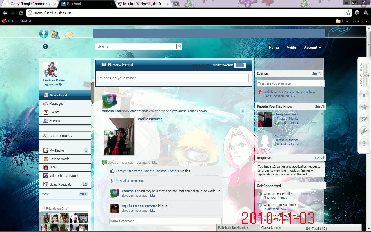
Task: Click the Facebook logo icon
Action: [44, 33]
